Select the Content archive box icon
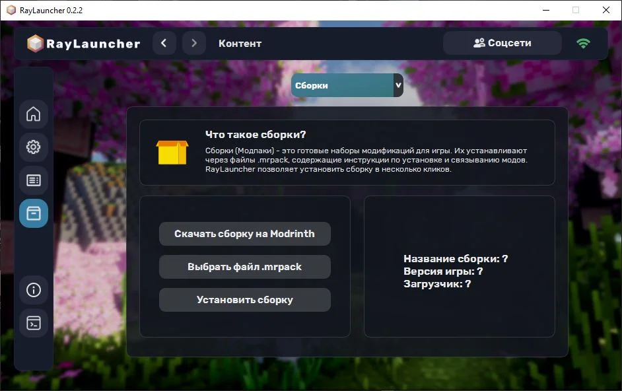 coord(33,213)
